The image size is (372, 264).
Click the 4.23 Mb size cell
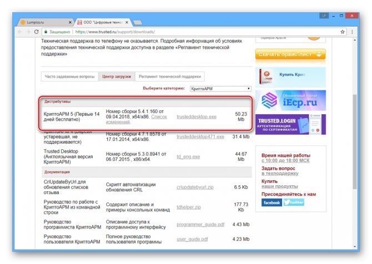pyautogui.click(x=241, y=239)
